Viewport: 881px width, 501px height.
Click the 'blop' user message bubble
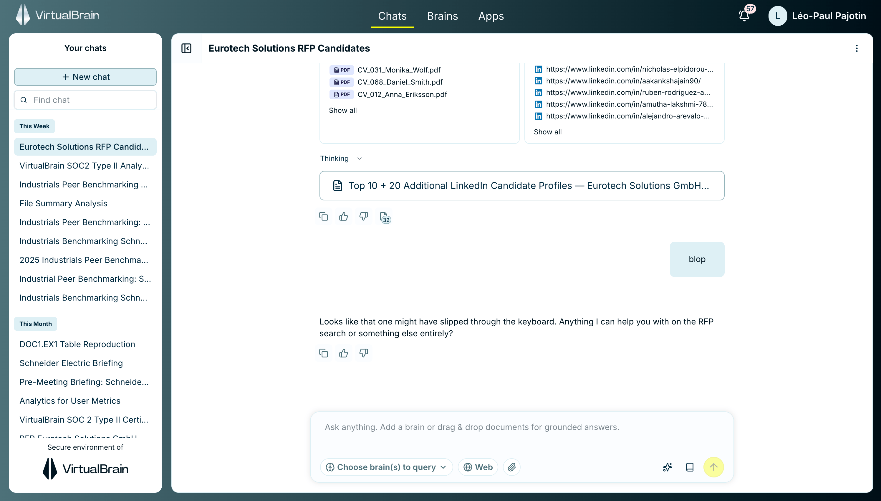697,259
